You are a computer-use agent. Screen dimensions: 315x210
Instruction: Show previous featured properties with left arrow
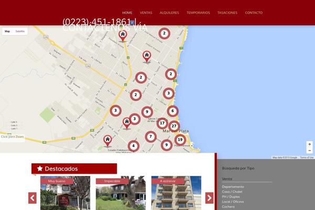click(33, 198)
